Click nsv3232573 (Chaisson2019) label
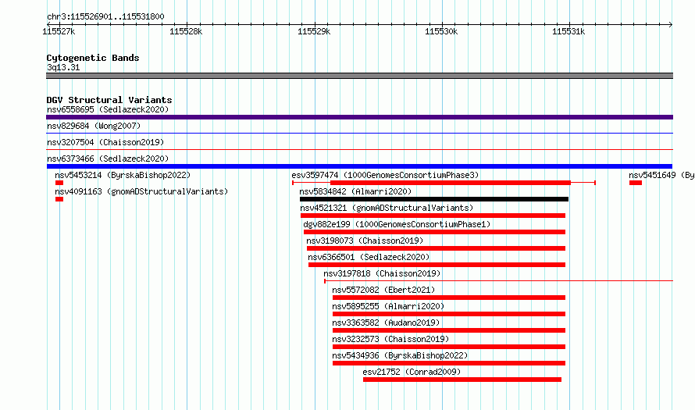 (x=390, y=339)
